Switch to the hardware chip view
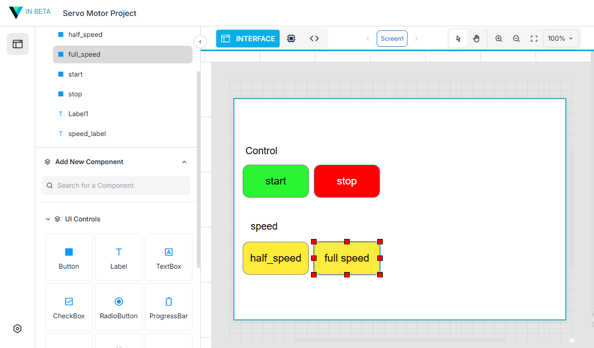This screenshot has height=348, width=594. coord(291,39)
